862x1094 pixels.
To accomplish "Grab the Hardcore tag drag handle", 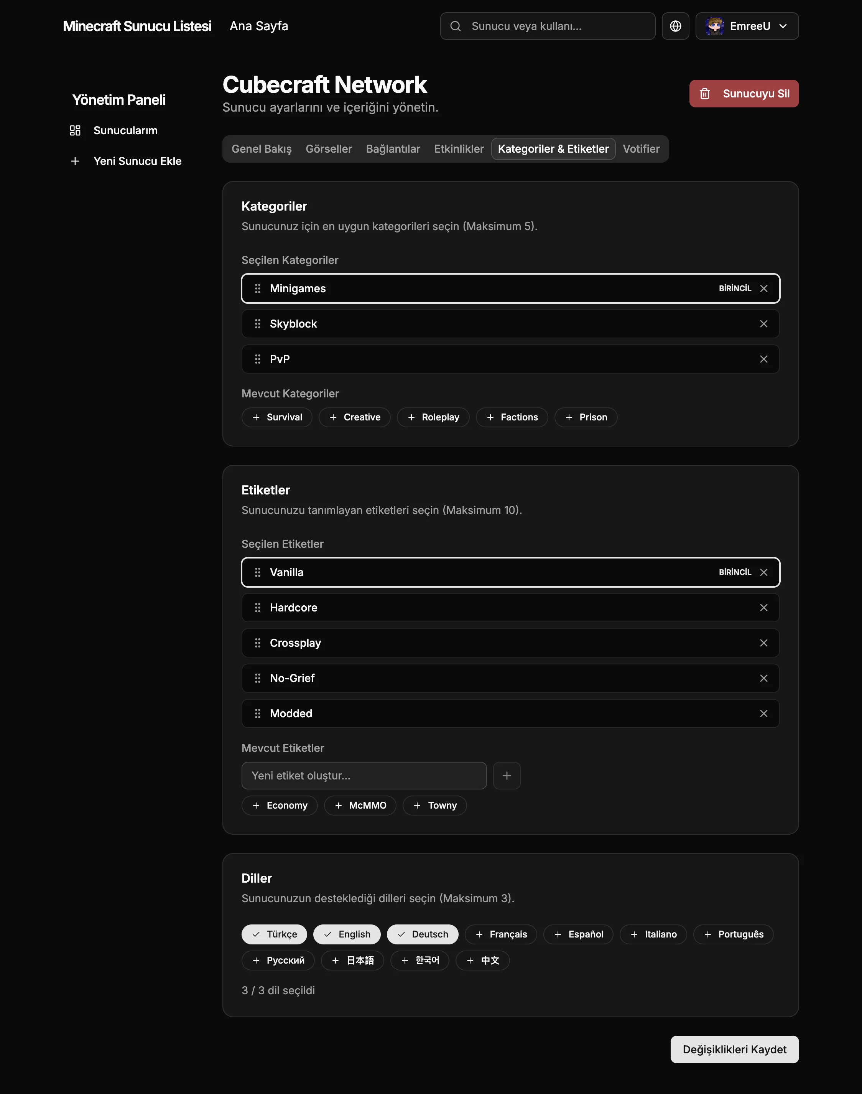I will (258, 607).
